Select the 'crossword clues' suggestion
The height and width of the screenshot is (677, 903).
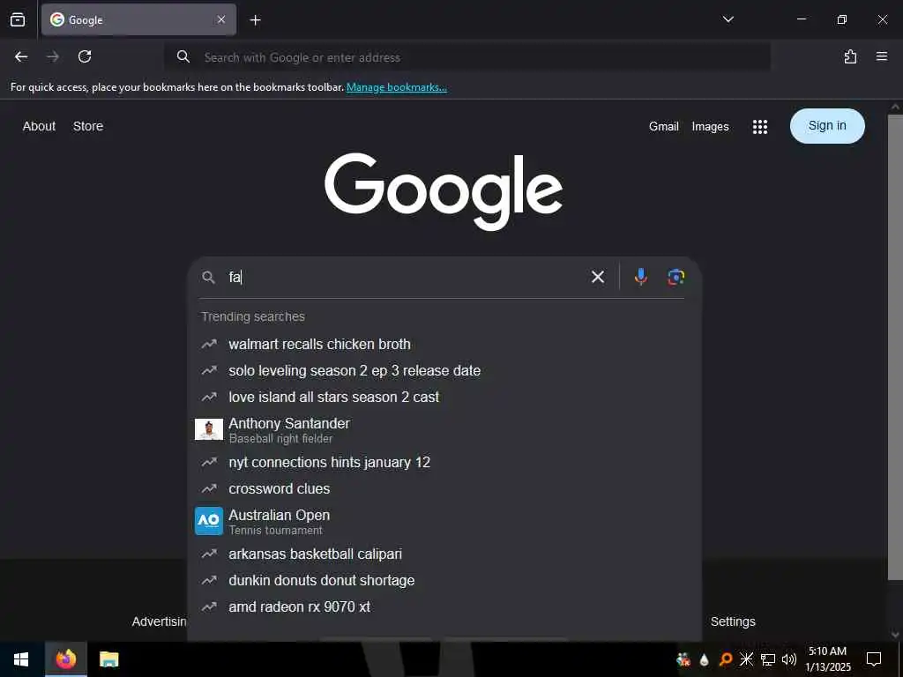tap(444, 488)
